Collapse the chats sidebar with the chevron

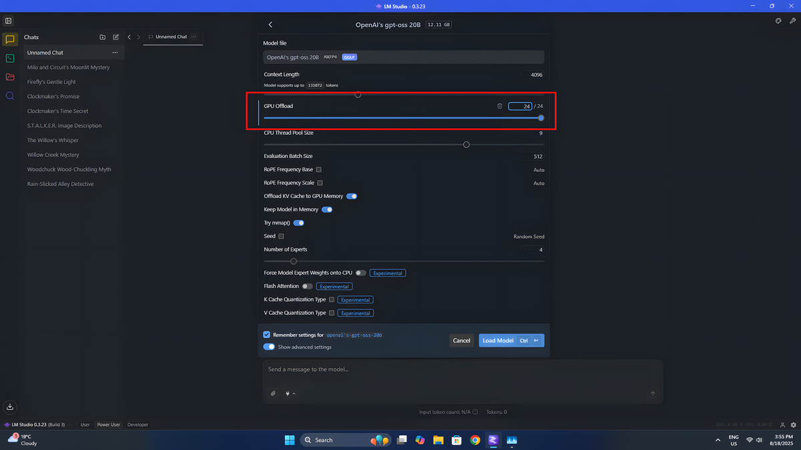[129, 37]
